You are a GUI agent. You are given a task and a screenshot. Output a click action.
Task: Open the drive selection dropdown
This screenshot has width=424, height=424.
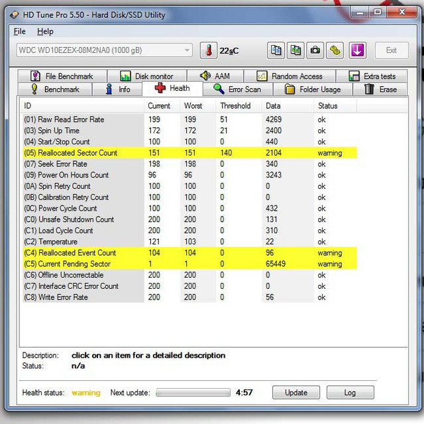pyautogui.click(x=105, y=50)
